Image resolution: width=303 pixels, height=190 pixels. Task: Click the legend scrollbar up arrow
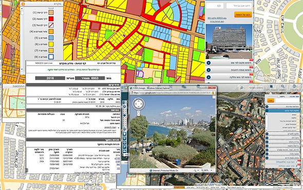point(22,9)
